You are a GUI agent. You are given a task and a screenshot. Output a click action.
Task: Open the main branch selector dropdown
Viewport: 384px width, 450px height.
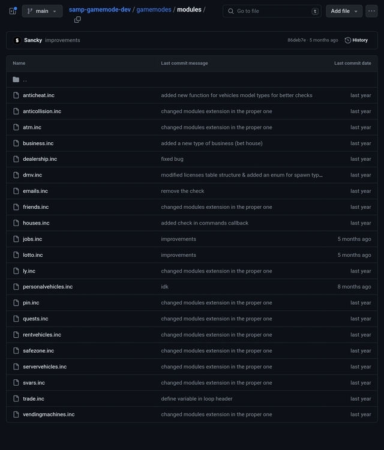coord(42,11)
